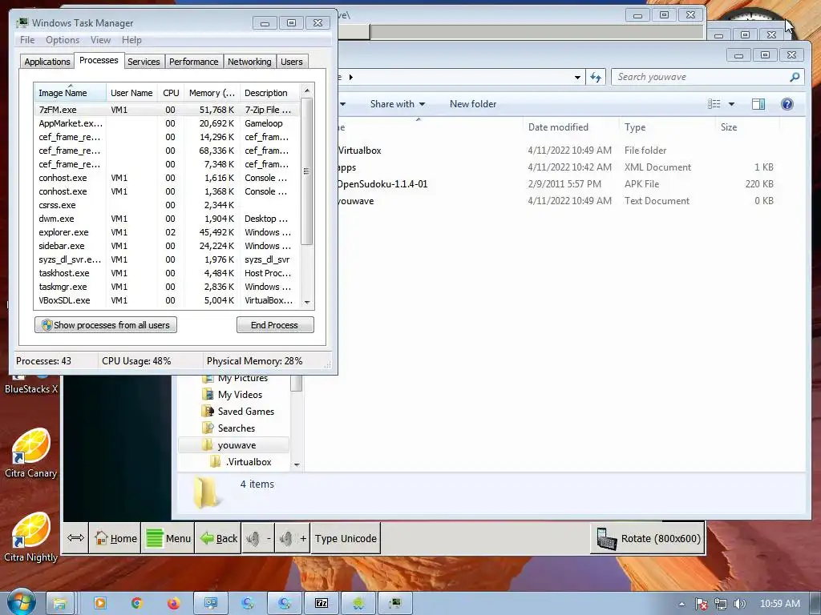Click the search magnifier in Search youwave box
The image size is (821, 615).
tap(795, 78)
